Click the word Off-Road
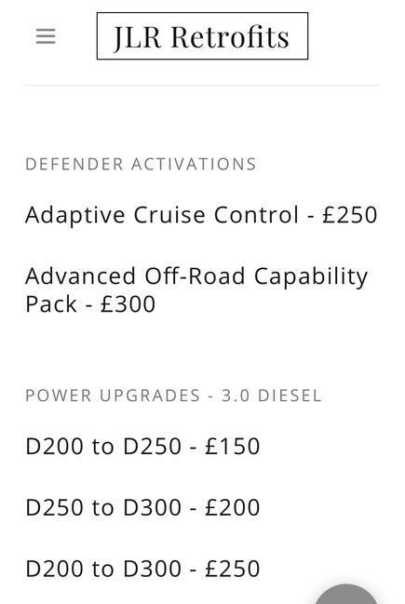Viewport: 405px width, 604px height. [195, 275]
